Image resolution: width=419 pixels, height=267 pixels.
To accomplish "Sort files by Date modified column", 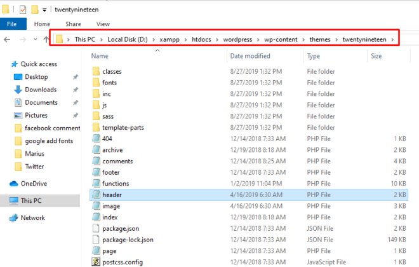I will (250, 56).
